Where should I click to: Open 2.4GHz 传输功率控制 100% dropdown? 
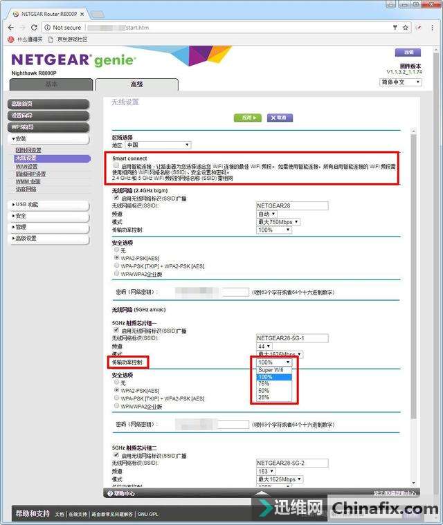click(x=274, y=230)
